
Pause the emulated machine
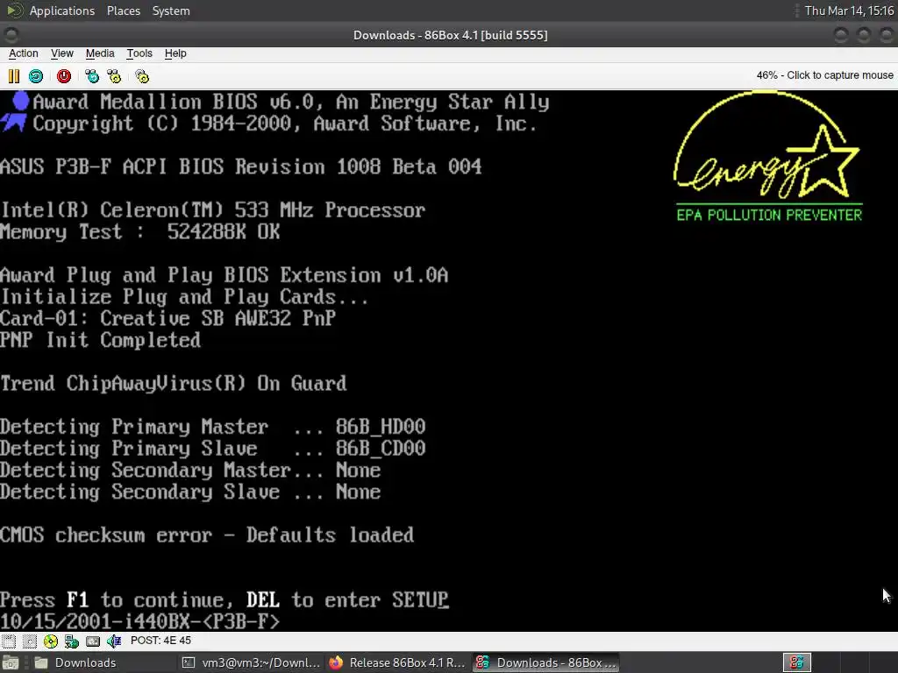point(14,76)
